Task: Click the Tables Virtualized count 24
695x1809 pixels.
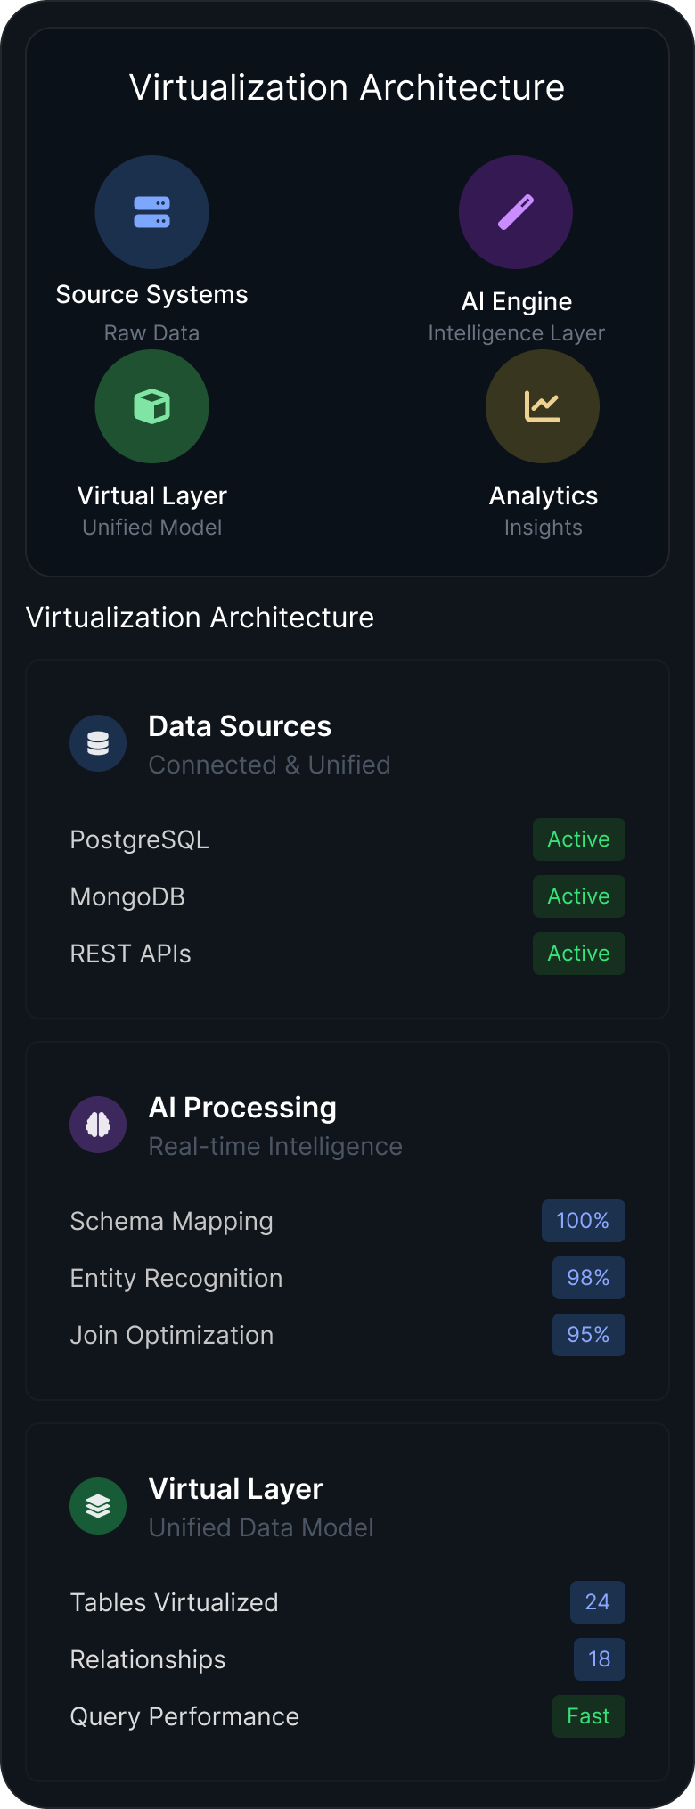Action: 597,1602
